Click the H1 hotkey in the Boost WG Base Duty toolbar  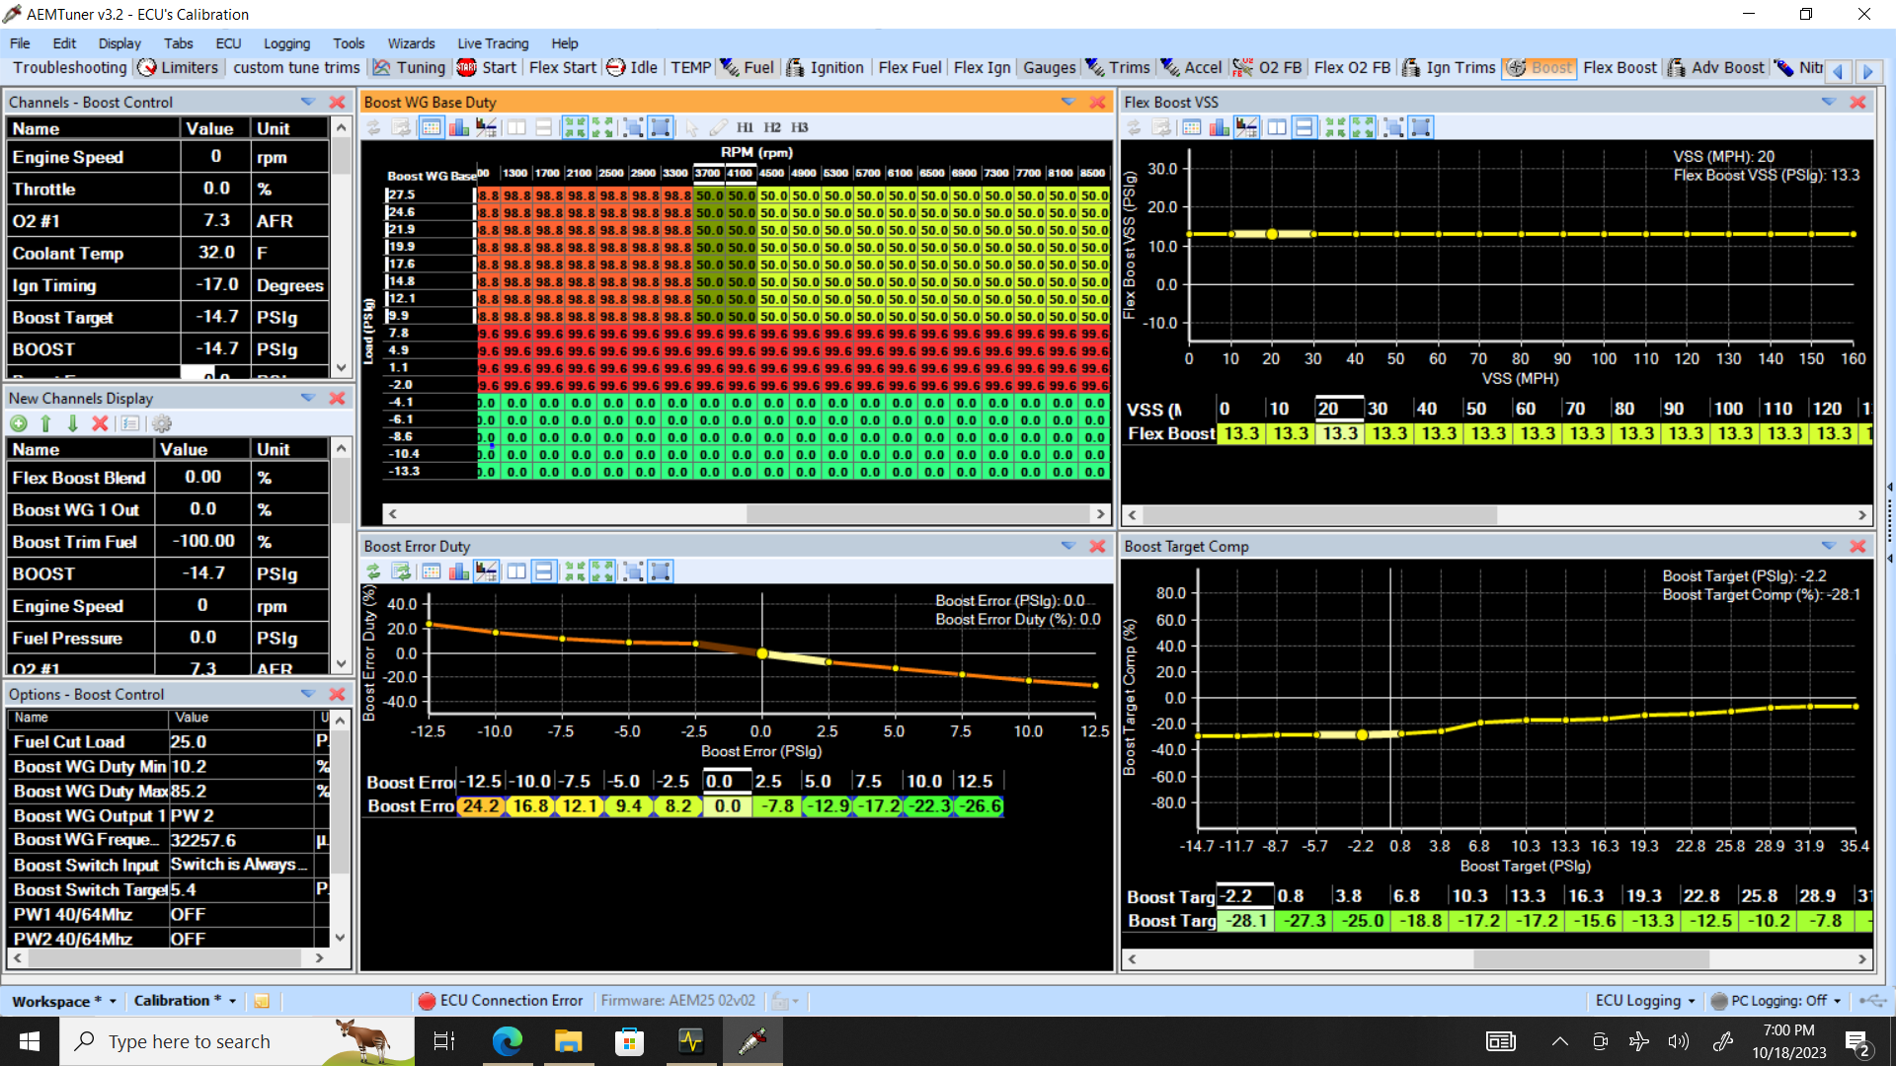tap(745, 127)
